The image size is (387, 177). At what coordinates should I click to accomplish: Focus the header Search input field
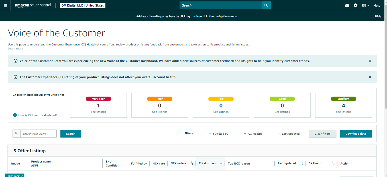(x=221, y=5)
